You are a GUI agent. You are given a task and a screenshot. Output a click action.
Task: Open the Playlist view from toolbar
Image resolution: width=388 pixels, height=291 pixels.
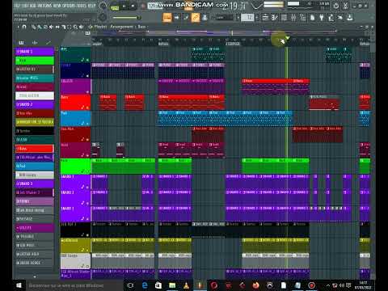coord(265,18)
